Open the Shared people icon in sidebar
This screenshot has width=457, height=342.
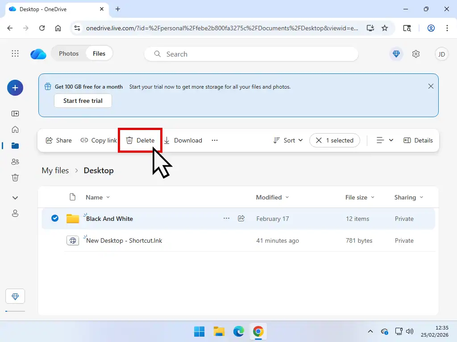tap(15, 161)
